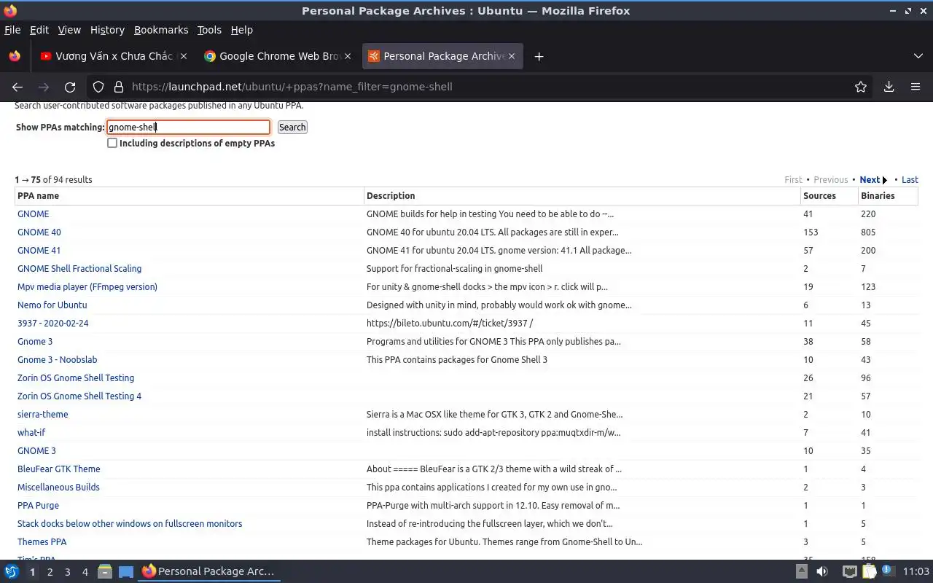The width and height of the screenshot is (933, 583).
Task: Open the View menu
Action: (69, 30)
